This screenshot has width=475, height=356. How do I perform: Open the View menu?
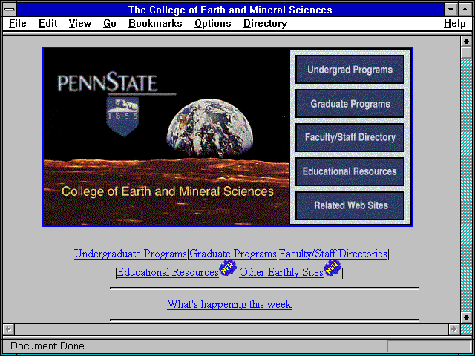point(80,24)
